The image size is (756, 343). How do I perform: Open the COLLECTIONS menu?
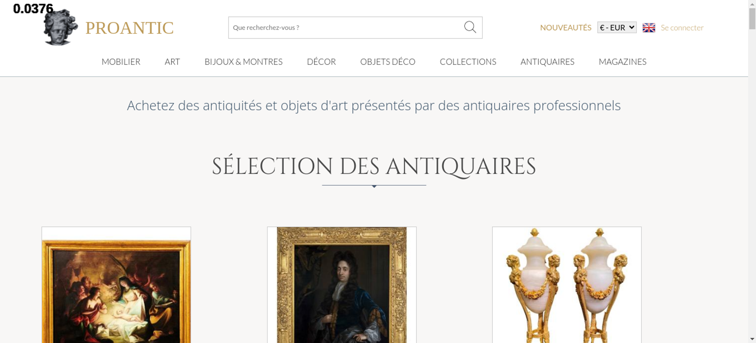coord(468,62)
